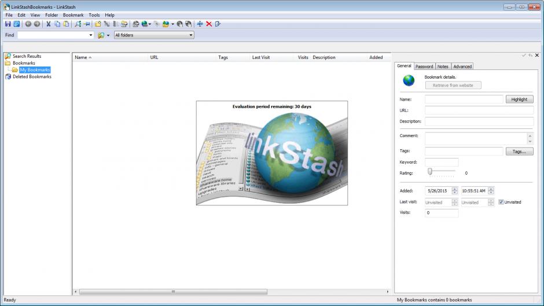Viewport: 544px width, 306px height.
Task: Open the Bookmark menu
Action: 73,15
